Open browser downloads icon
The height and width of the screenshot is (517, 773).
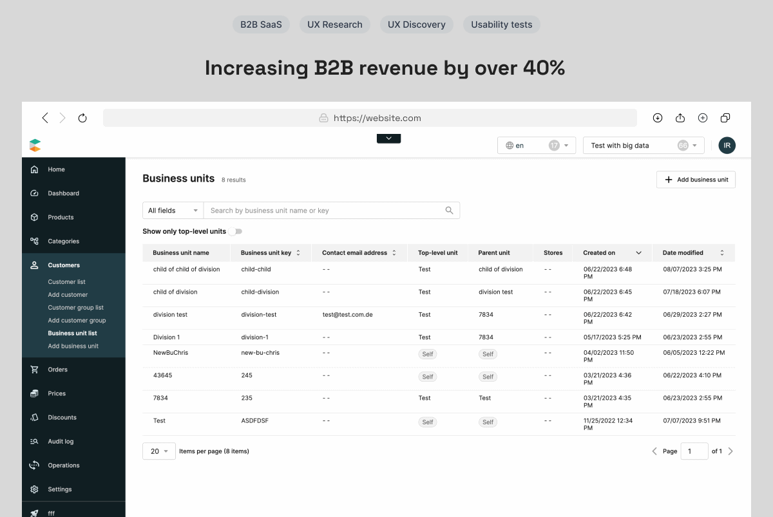(658, 118)
